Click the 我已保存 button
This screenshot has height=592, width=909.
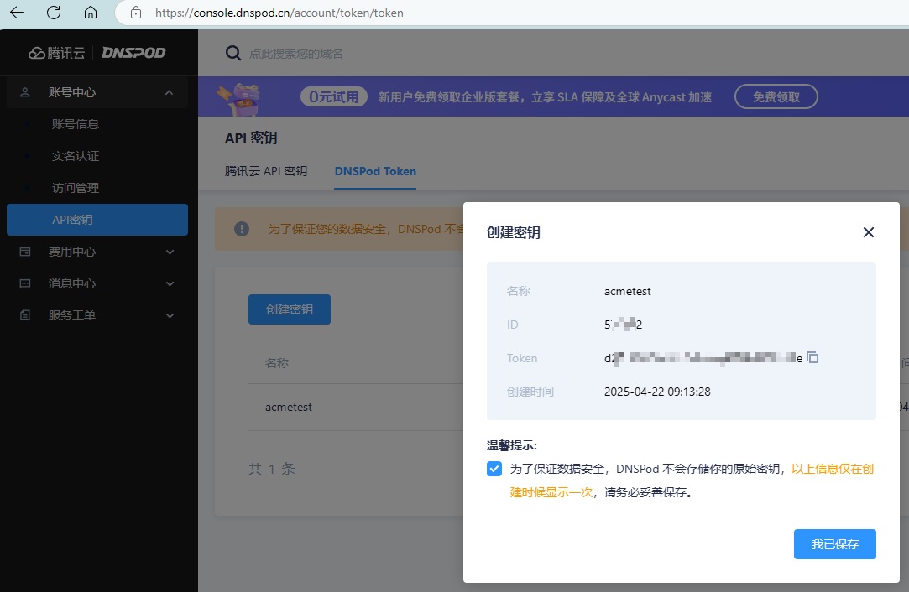coord(835,544)
